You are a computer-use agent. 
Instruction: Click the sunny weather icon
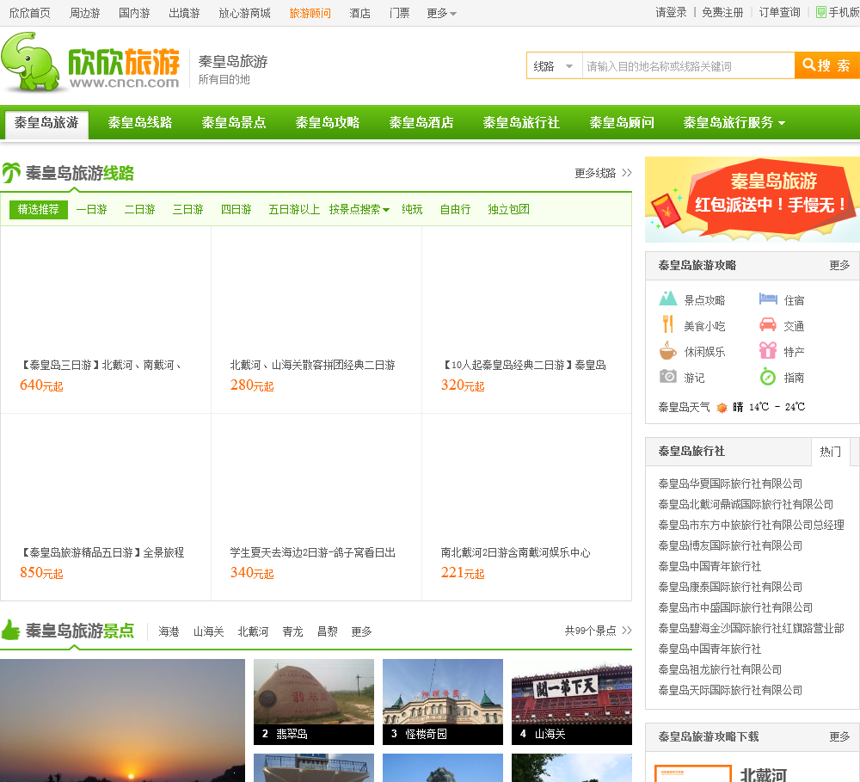[x=722, y=407]
